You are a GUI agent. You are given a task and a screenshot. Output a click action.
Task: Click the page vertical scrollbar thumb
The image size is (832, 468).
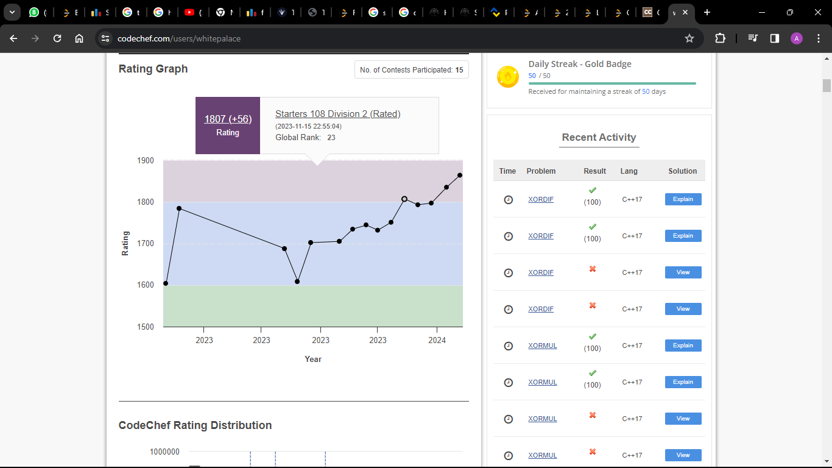coord(827,85)
